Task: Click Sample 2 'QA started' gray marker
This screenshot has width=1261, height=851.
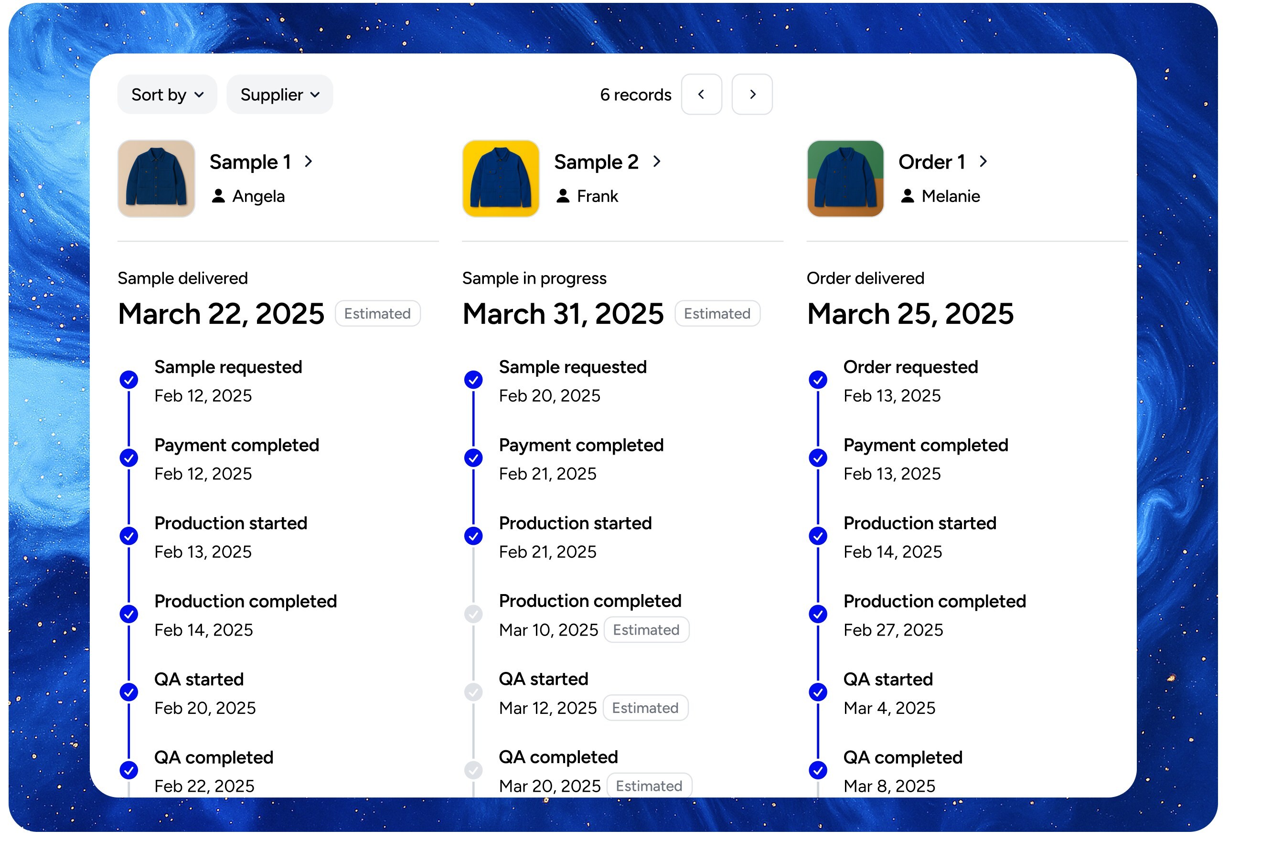Action: [473, 692]
